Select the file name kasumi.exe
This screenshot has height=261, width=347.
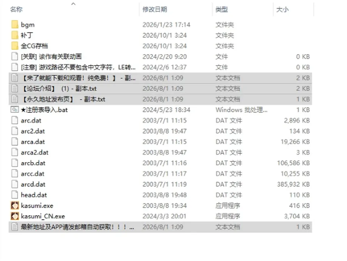[x=37, y=205]
